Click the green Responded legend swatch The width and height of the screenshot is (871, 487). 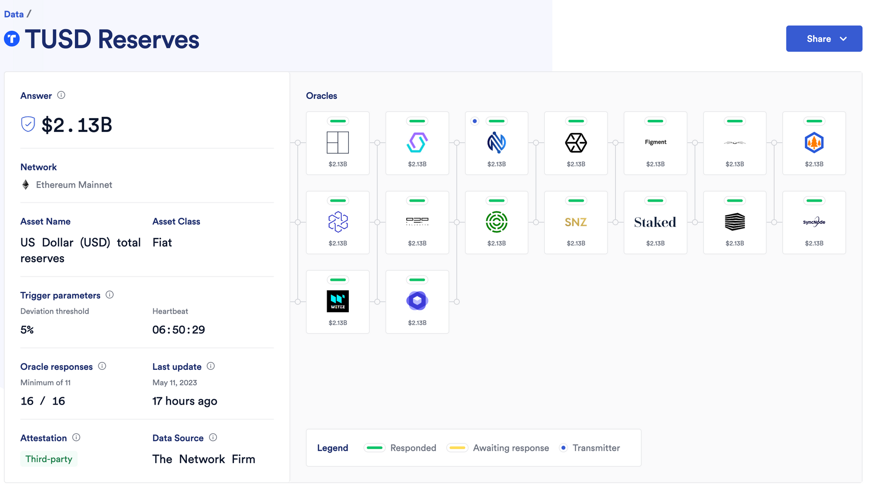point(375,448)
